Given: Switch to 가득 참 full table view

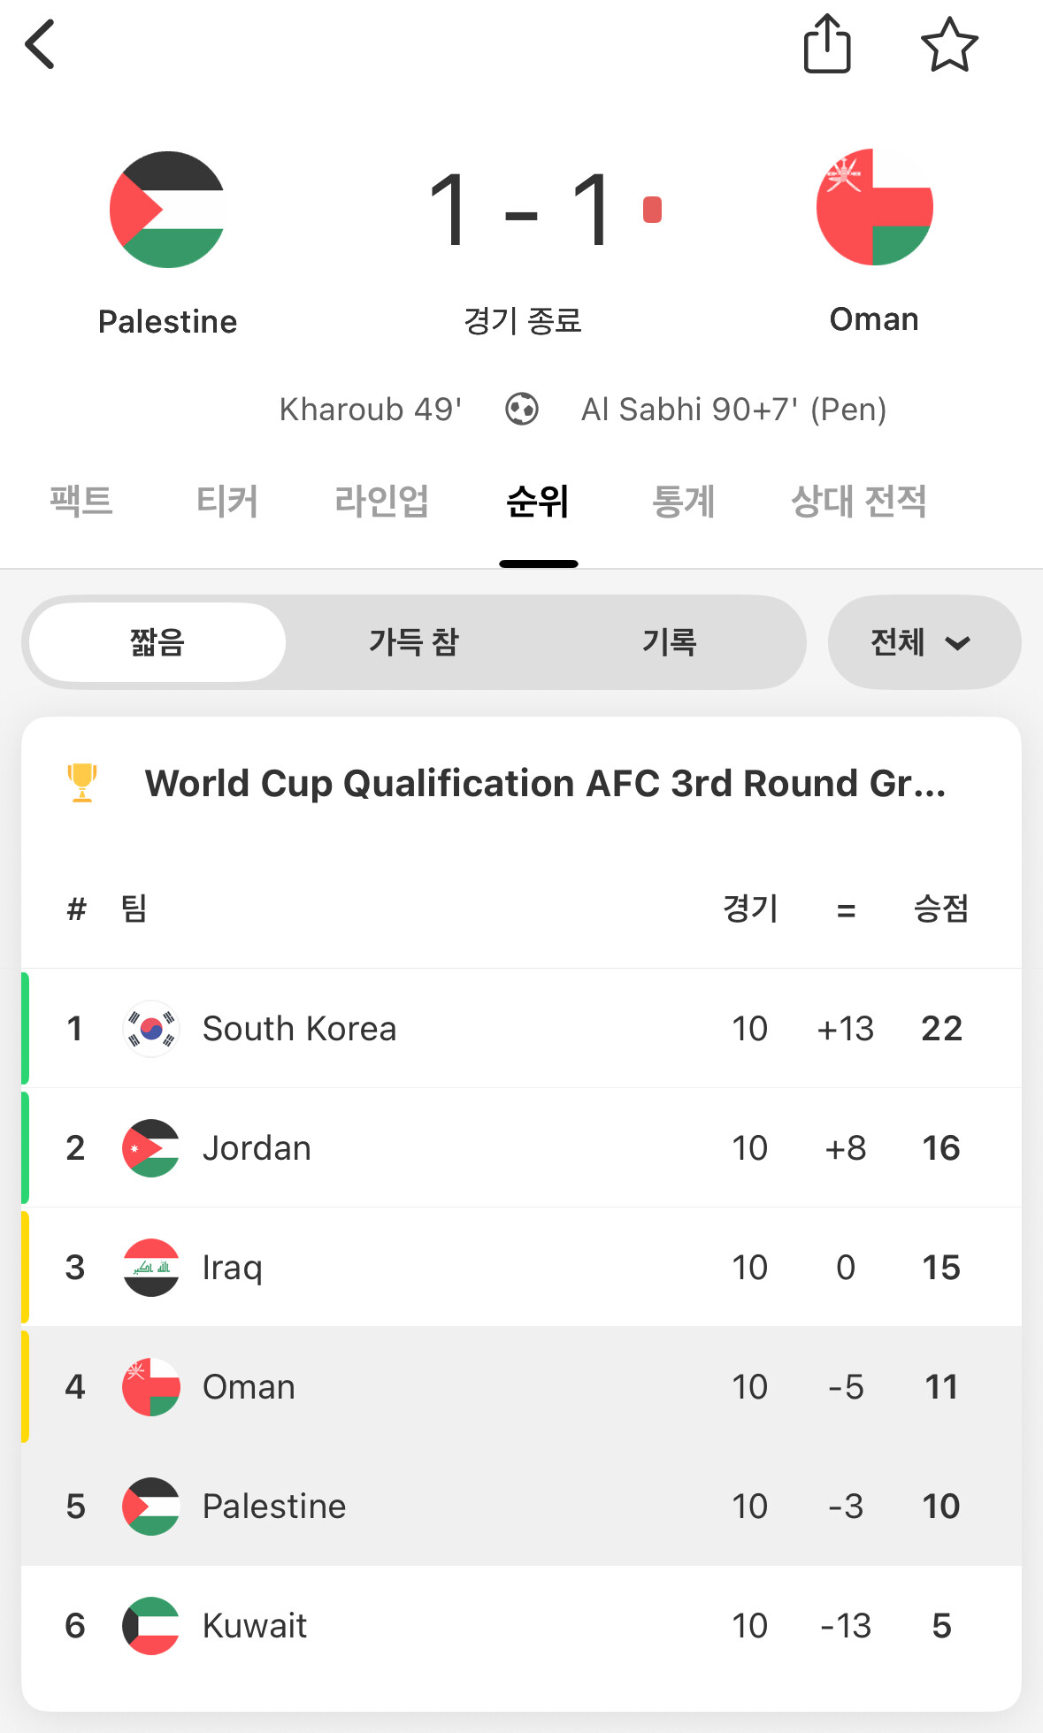Looking at the screenshot, I should pyautogui.click(x=414, y=642).
